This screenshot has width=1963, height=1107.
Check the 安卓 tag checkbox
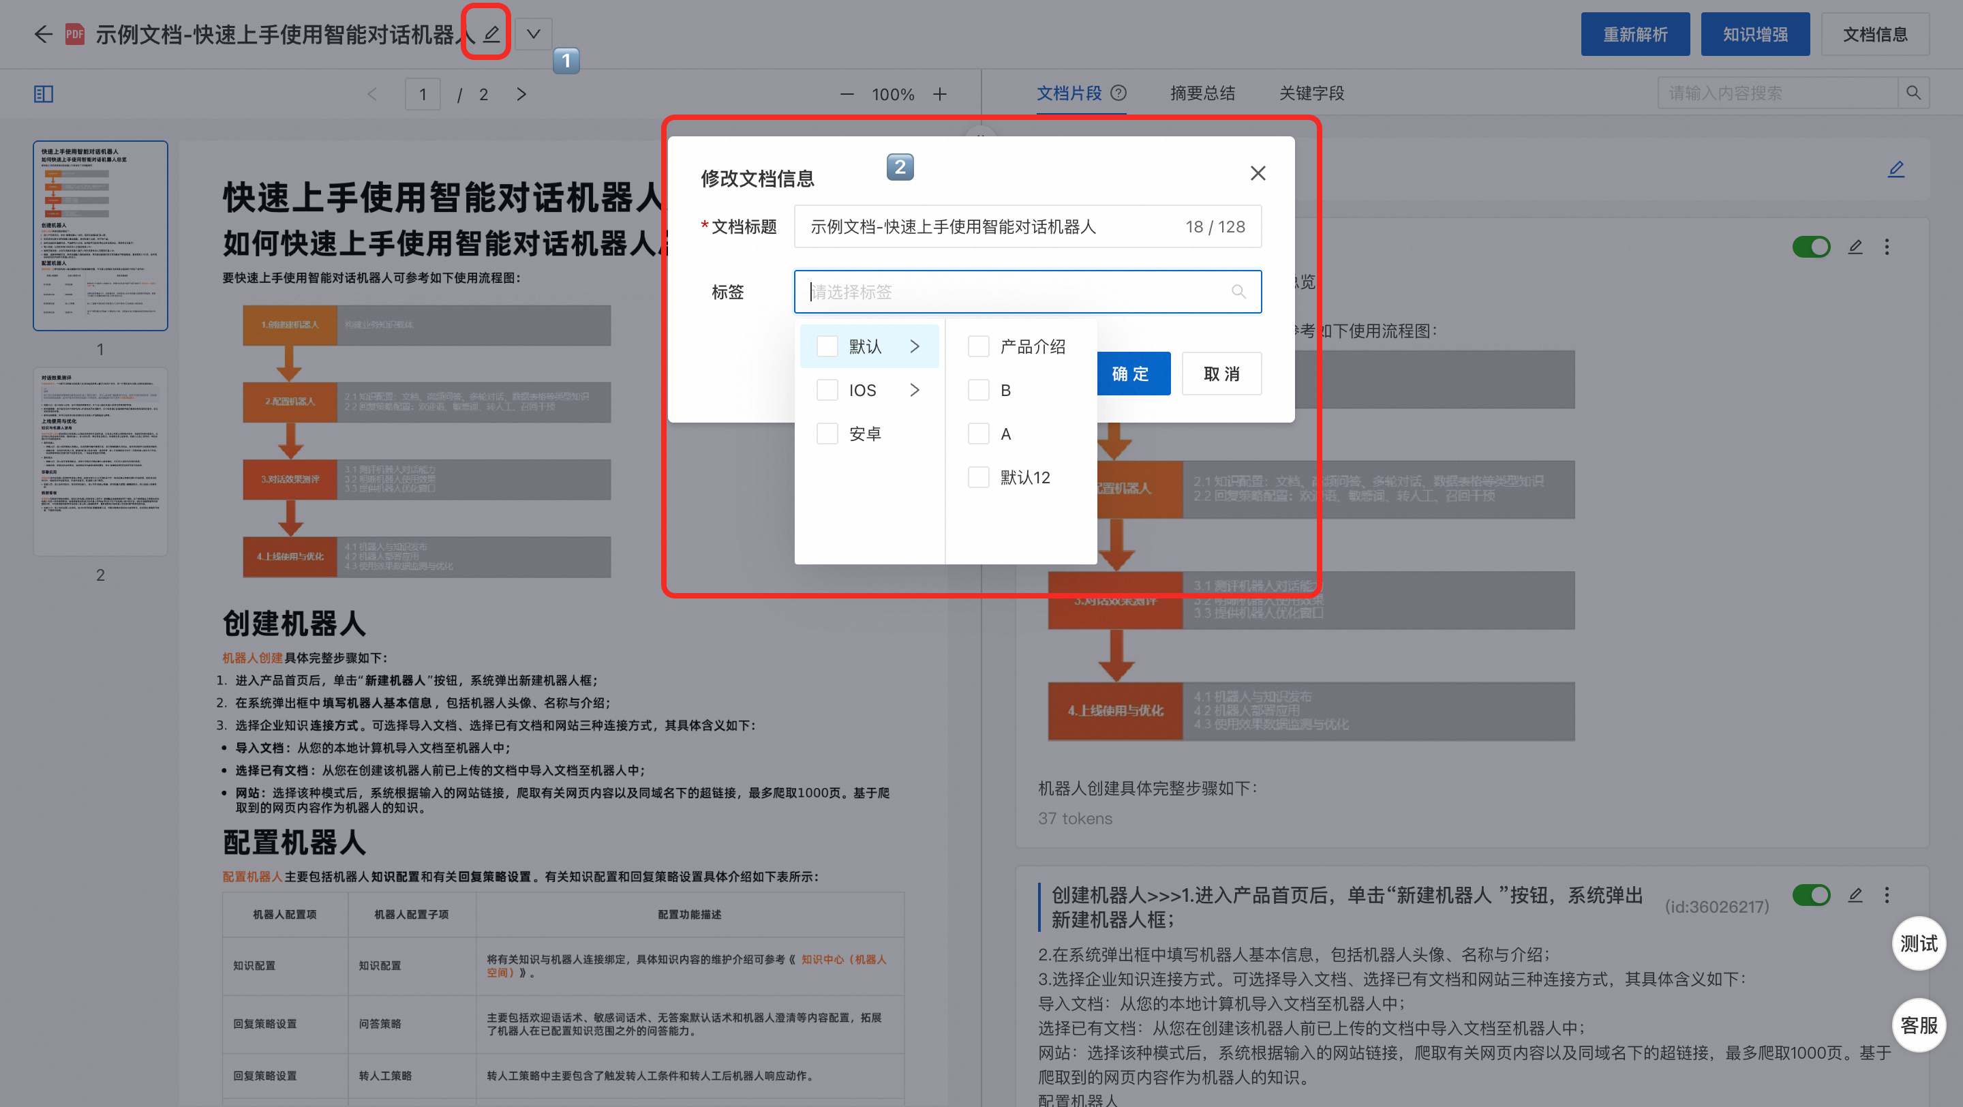pos(827,434)
